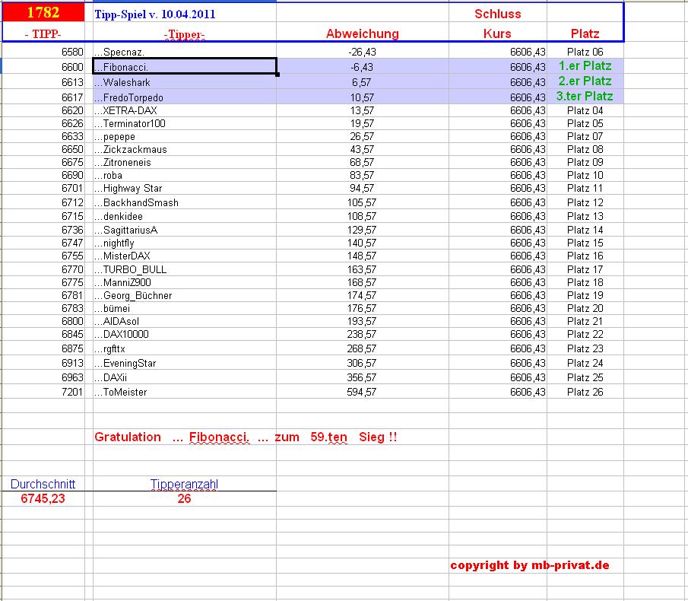Image resolution: width=688 pixels, height=601 pixels.
Task: Click the '...denkidee' cell
Action: 185,216
